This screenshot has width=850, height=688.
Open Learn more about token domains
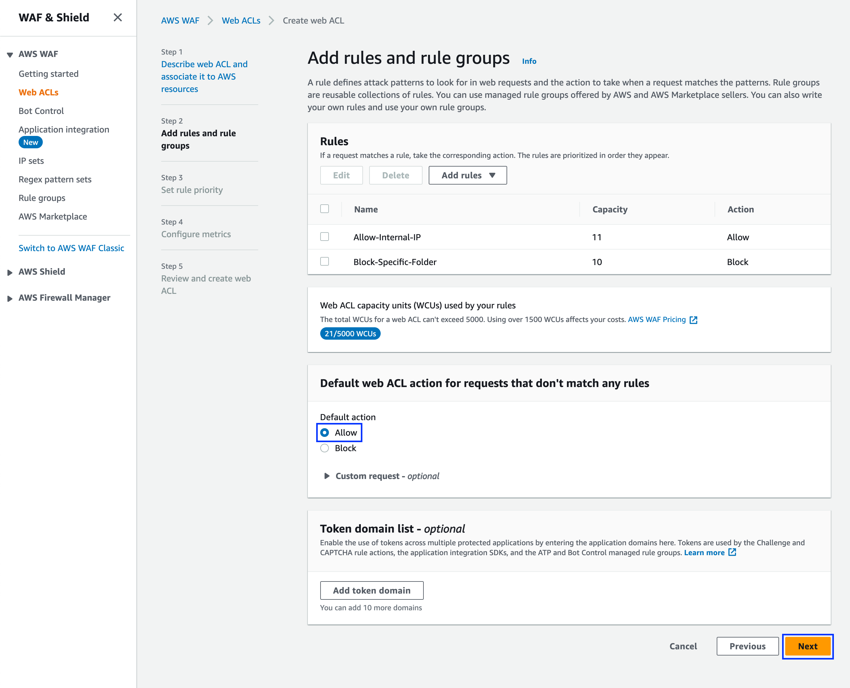(704, 552)
